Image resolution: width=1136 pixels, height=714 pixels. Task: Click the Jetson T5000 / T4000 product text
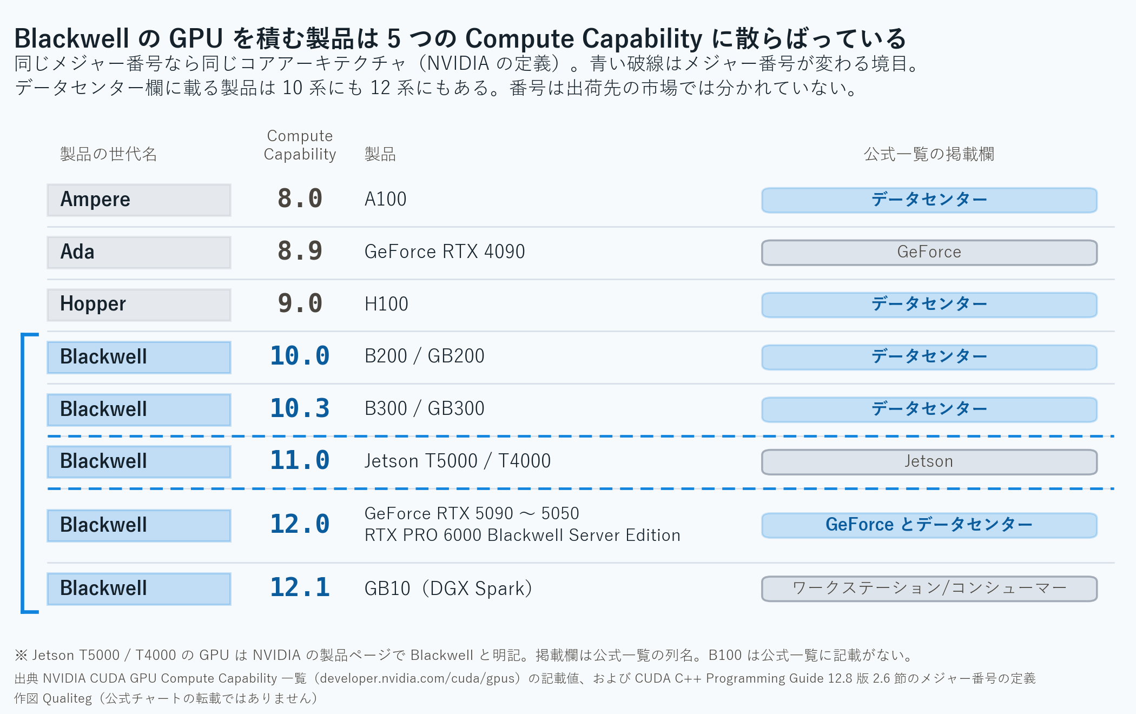458,461
